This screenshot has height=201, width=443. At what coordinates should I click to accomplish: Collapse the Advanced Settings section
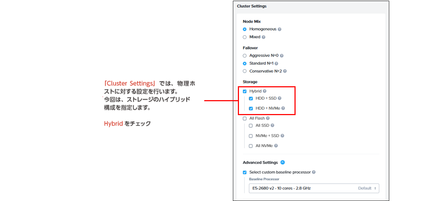pyautogui.click(x=283, y=163)
